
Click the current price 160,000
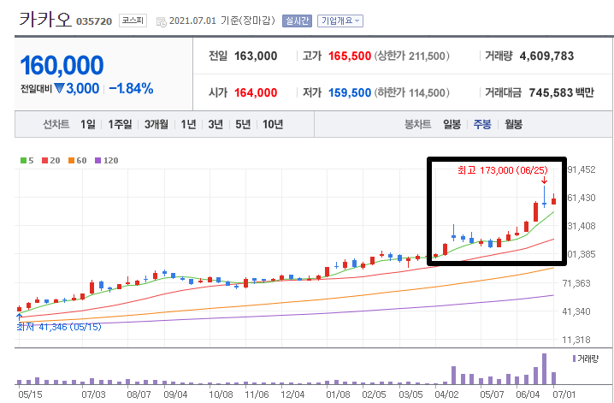point(62,65)
